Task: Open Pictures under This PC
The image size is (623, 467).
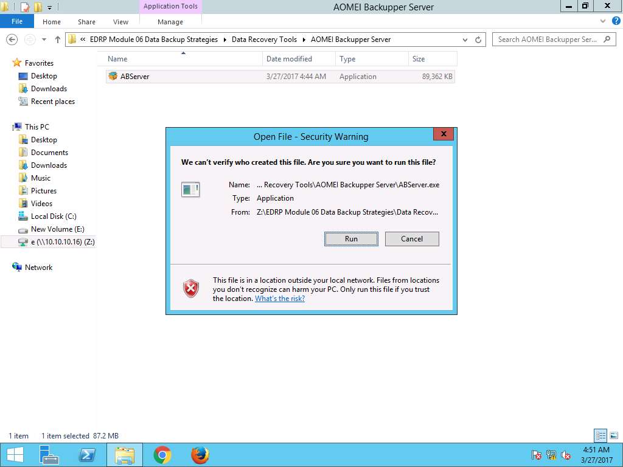Action: (44, 190)
